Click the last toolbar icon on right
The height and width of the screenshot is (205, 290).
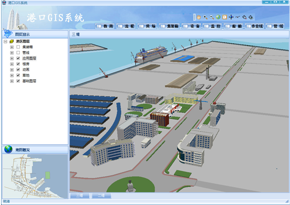tap(251, 17)
